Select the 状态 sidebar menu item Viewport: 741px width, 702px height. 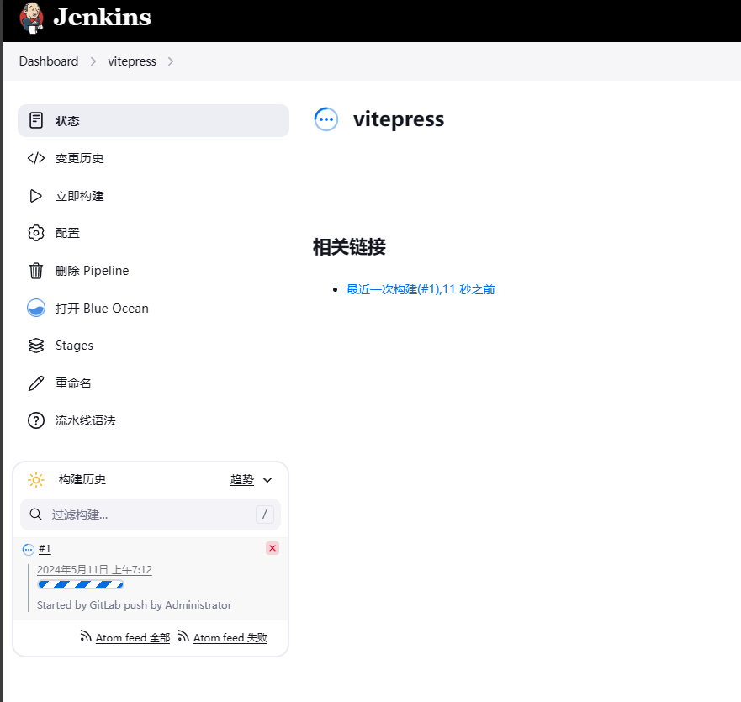click(x=153, y=121)
